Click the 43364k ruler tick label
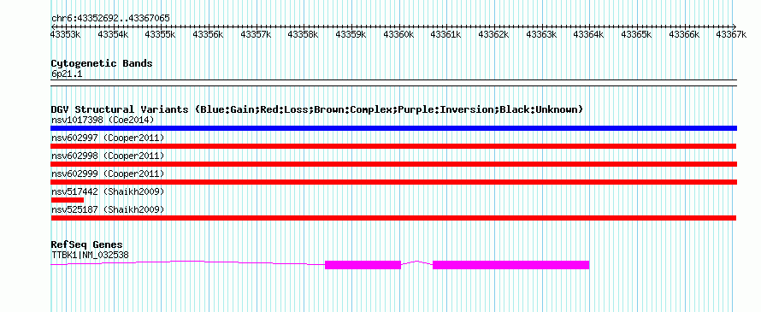Screen dimensions: 761x312 click(x=589, y=34)
